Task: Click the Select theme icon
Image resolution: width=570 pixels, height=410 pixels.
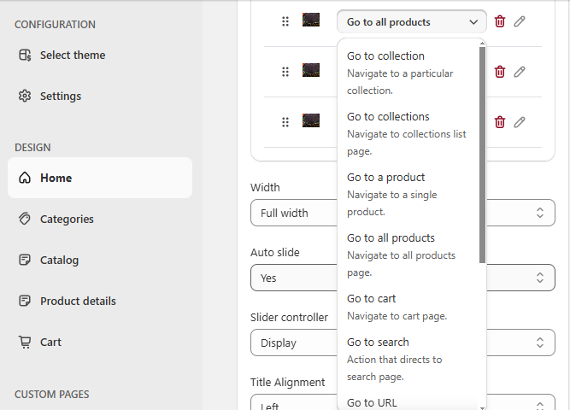Action: click(25, 56)
